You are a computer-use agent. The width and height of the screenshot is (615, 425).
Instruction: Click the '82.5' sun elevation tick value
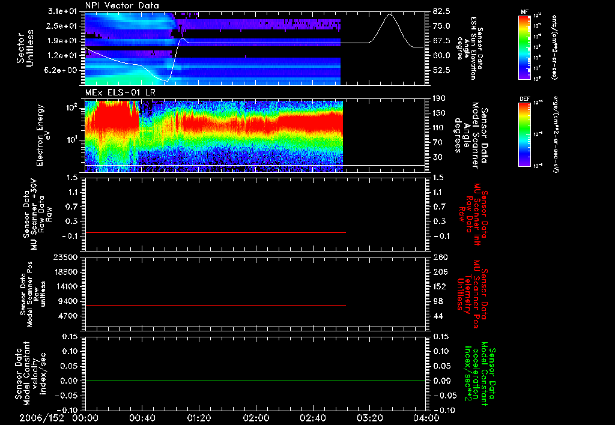[x=441, y=11]
